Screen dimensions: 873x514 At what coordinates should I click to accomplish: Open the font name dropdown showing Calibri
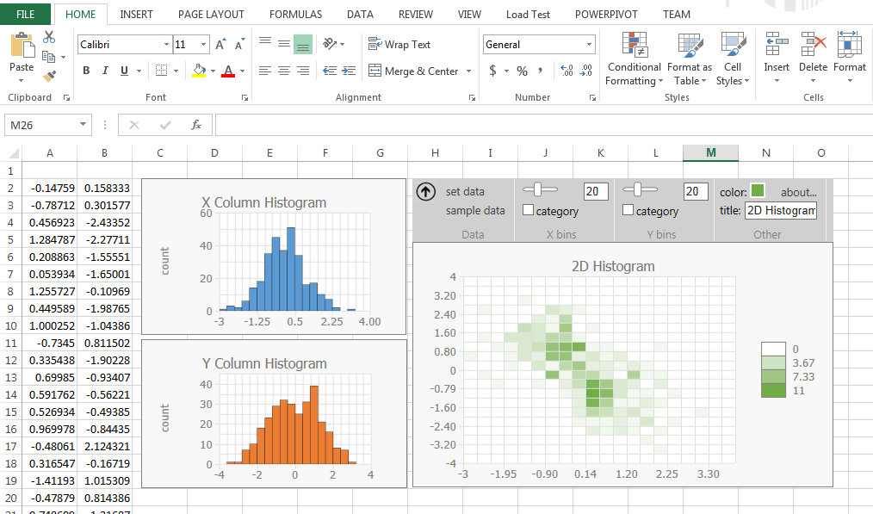pyautogui.click(x=166, y=45)
